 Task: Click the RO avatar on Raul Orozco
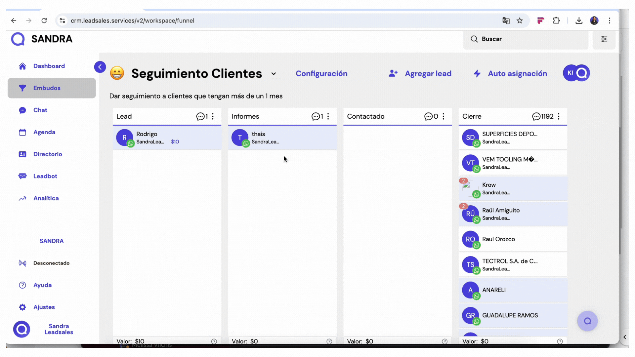pos(470,239)
